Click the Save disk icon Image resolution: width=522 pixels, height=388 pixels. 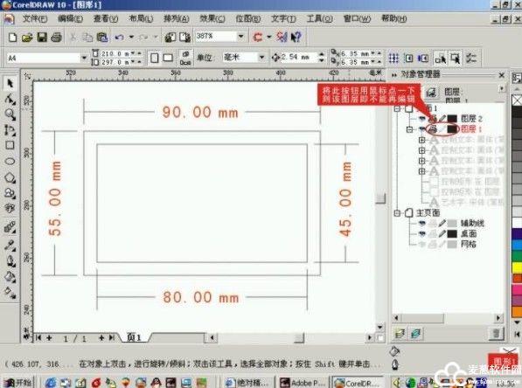tap(42, 37)
